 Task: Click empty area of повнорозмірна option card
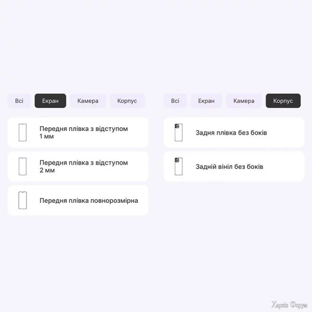point(142,208)
